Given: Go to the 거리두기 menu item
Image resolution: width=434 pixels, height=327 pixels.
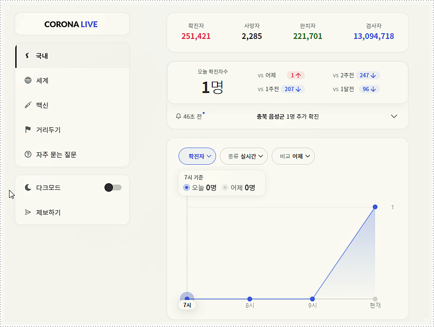Looking at the screenshot, I should click(x=72, y=130).
